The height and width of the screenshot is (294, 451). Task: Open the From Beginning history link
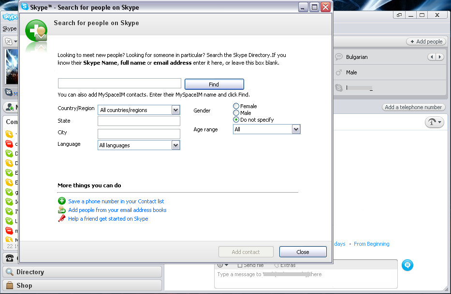[x=371, y=244]
